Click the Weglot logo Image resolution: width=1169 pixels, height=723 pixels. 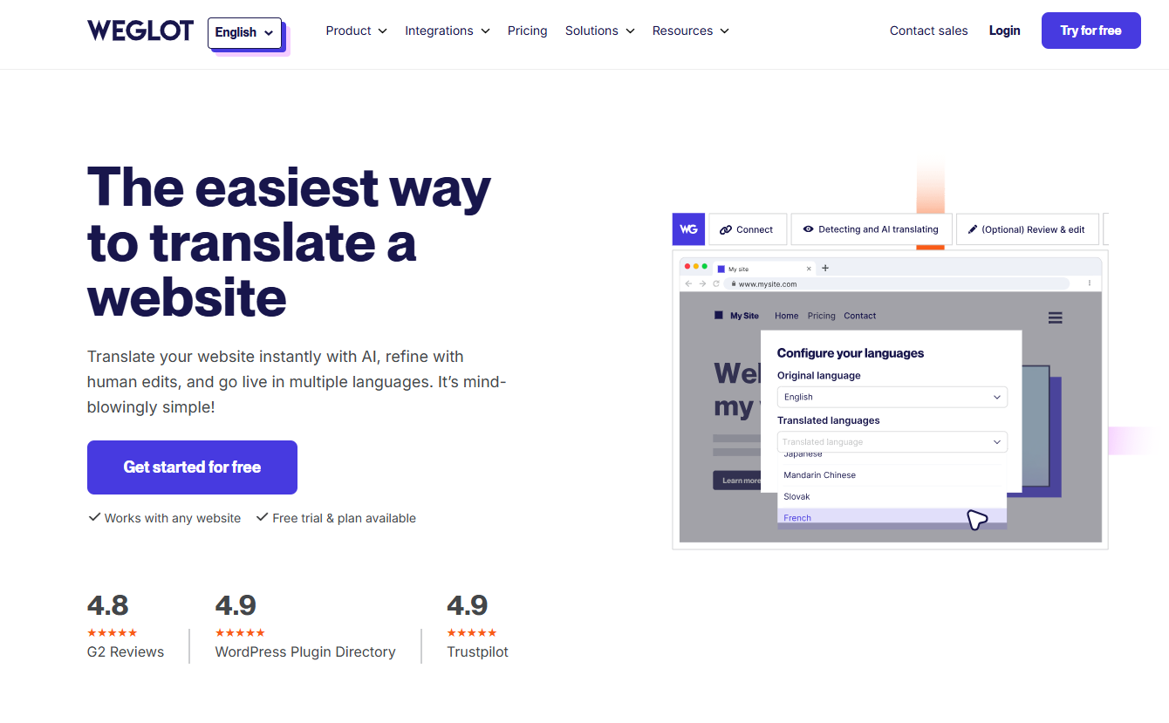140,31
